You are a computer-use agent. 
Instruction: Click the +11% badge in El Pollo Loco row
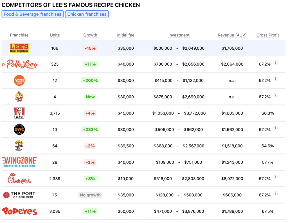(x=90, y=64)
